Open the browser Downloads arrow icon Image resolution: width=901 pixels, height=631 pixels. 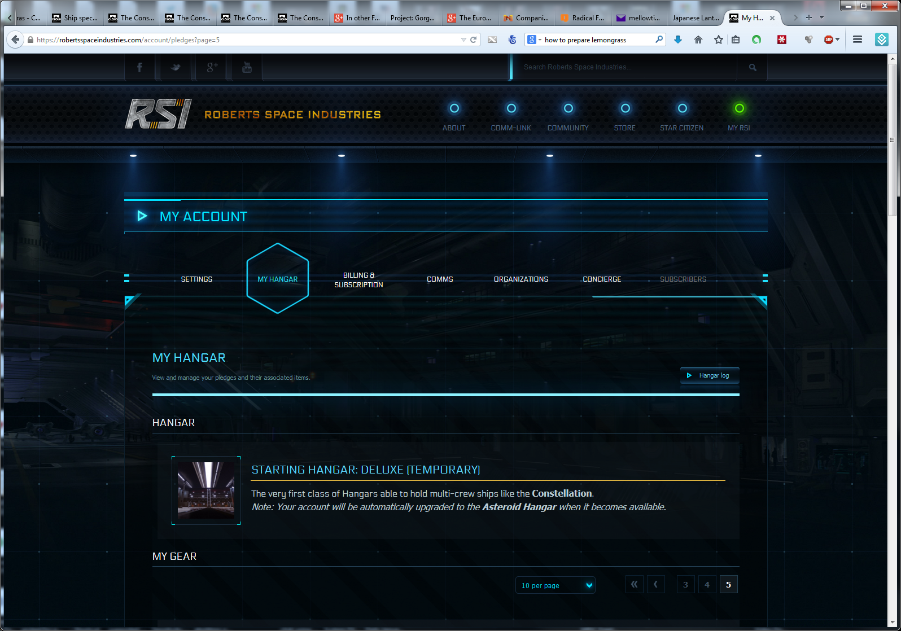678,40
